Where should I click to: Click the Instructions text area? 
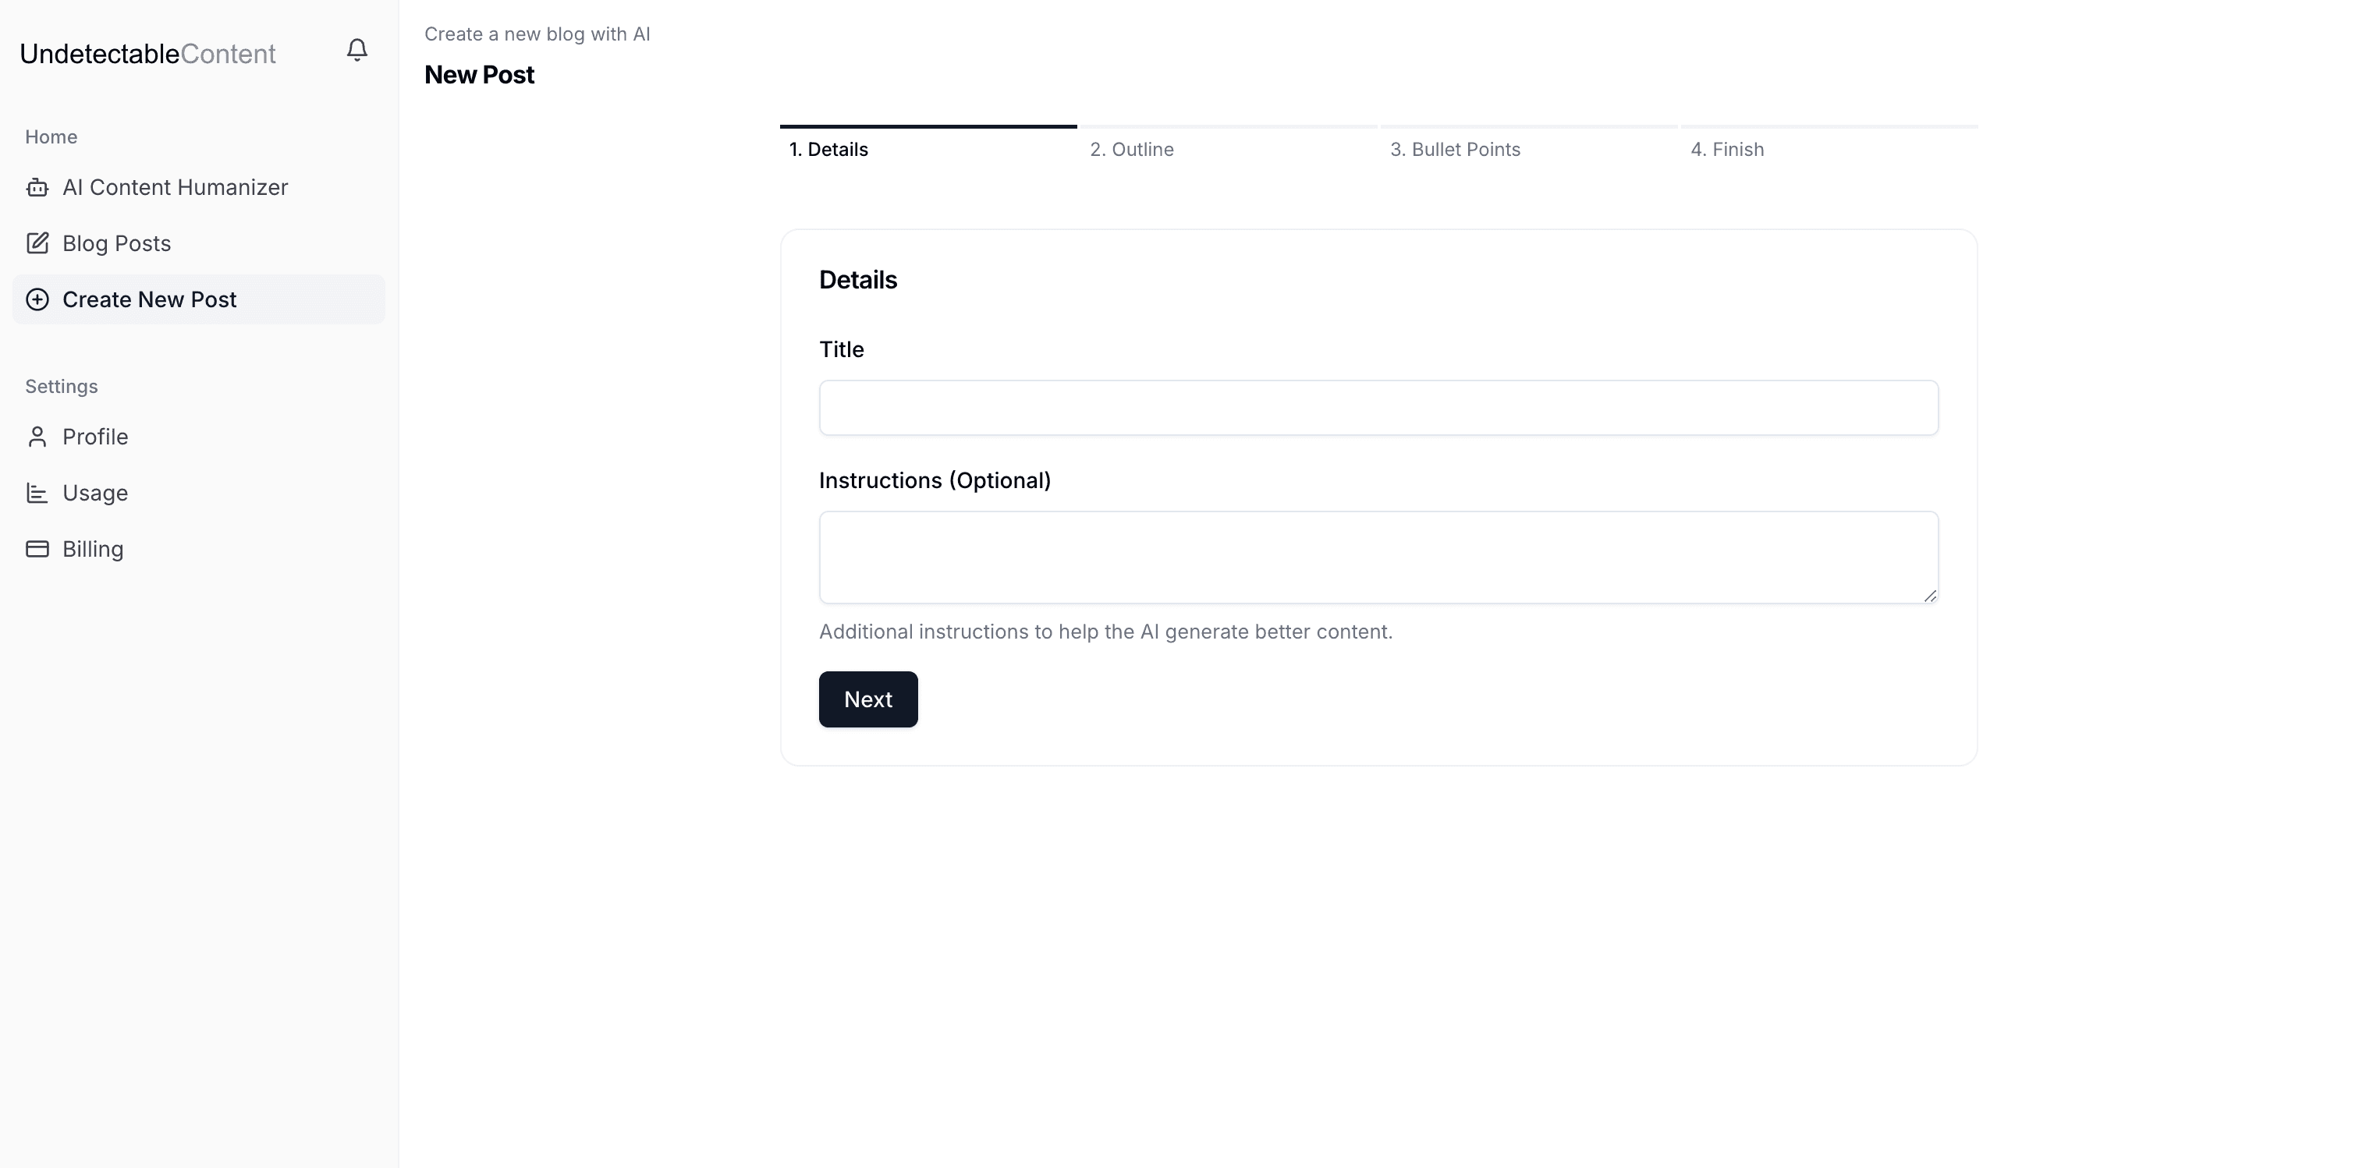(1378, 557)
